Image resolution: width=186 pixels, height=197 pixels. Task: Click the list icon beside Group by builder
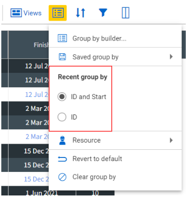click(63, 38)
